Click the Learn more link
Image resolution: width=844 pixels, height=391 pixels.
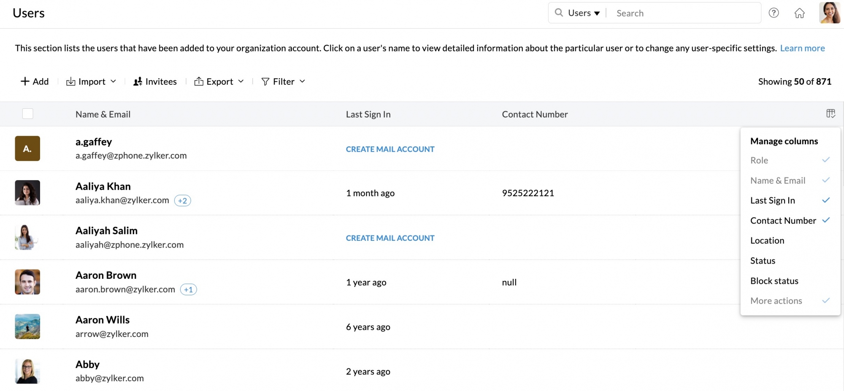tap(802, 48)
